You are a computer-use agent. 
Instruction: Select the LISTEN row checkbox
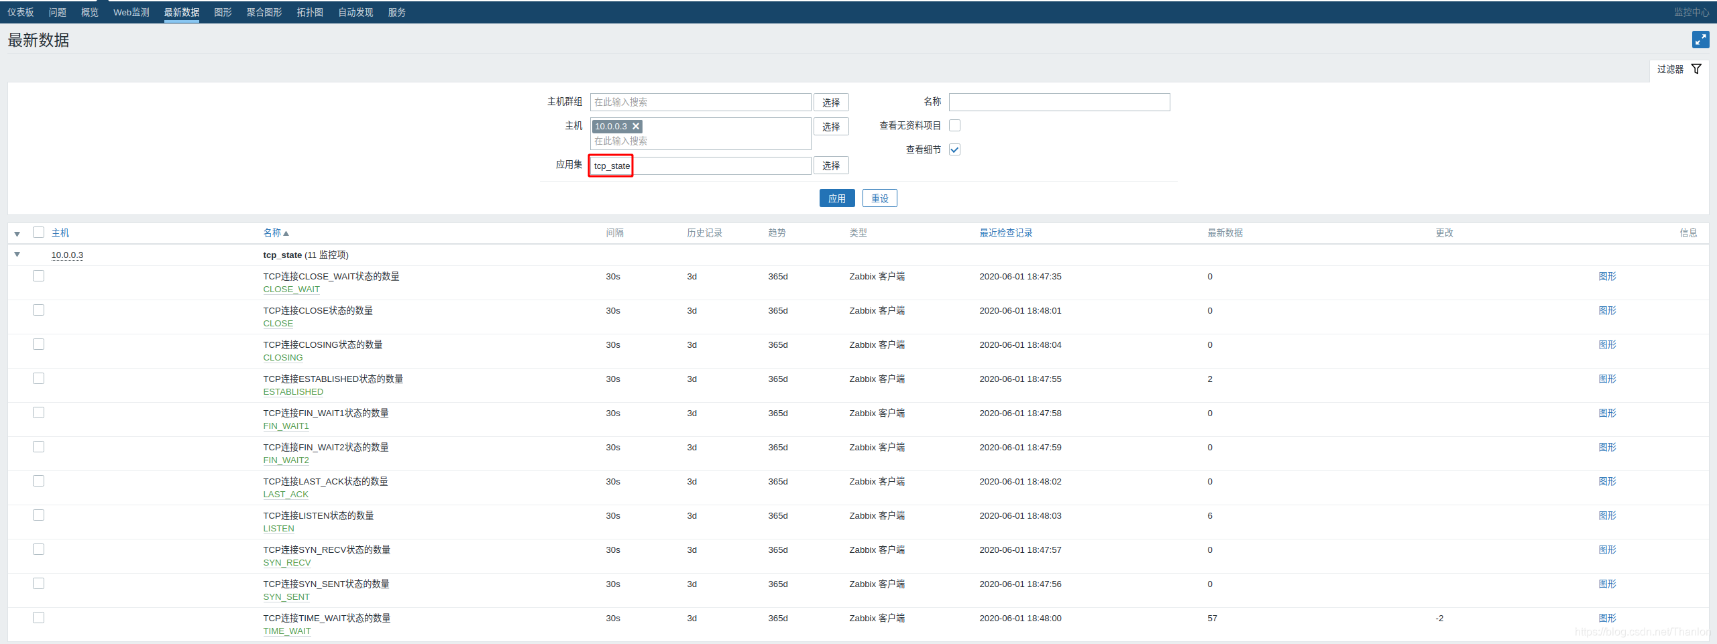39,515
